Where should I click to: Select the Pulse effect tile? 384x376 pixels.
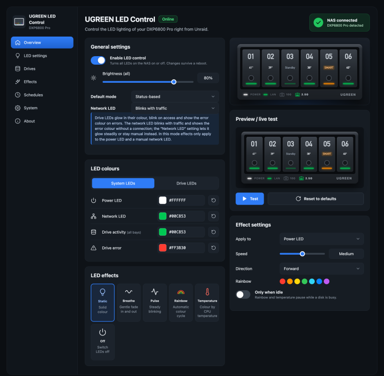pyautogui.click(x=155, y=302)
